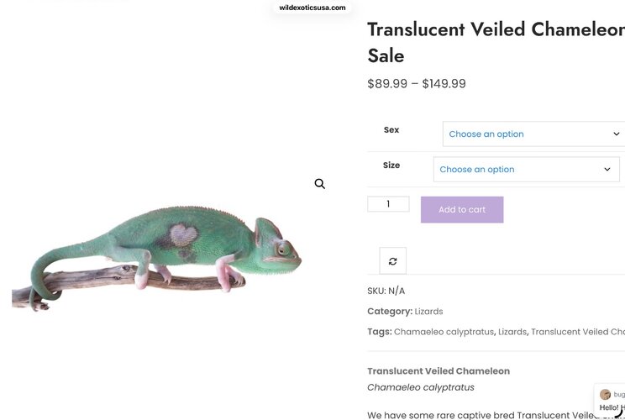Image resolution: width=625 pixels, height=420 pixels.
Task: Click the Size attribute label
Action: pos(391,165)
